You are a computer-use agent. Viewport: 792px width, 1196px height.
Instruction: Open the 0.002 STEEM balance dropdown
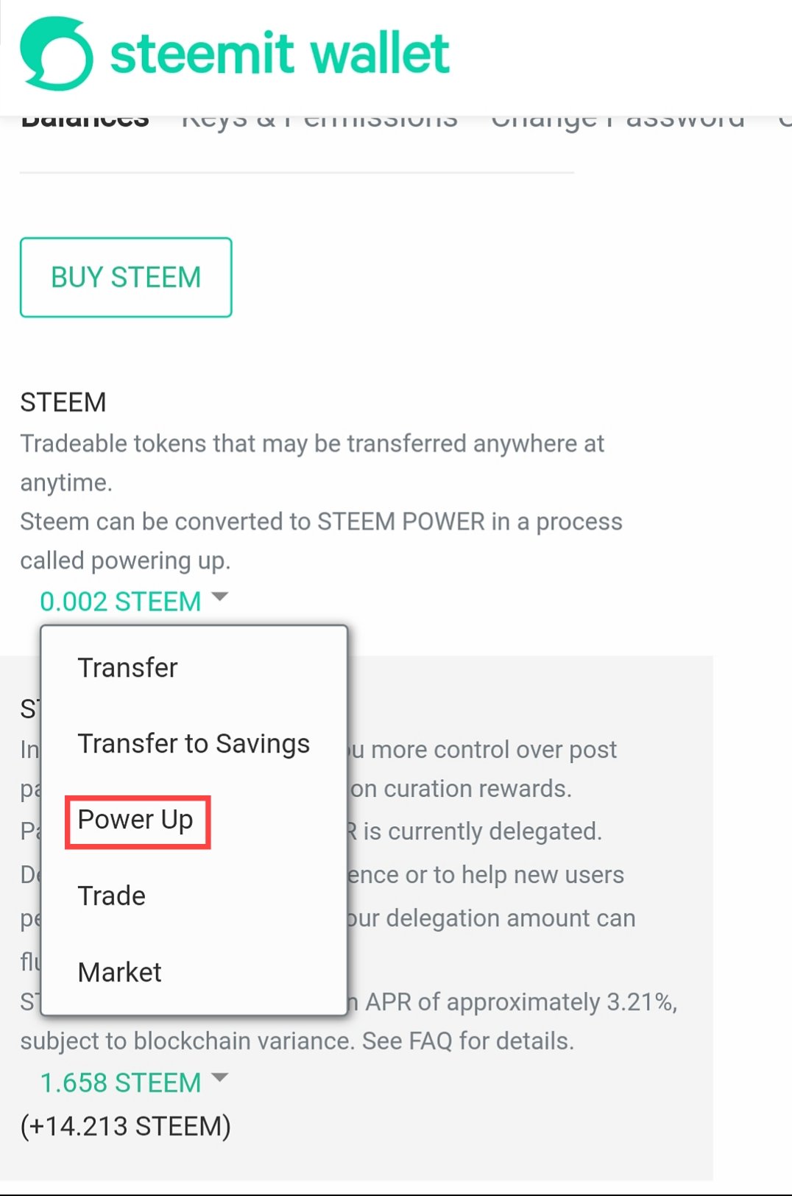point(120,602)
